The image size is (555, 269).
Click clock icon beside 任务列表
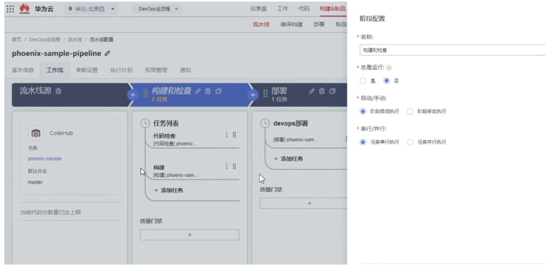145,123
